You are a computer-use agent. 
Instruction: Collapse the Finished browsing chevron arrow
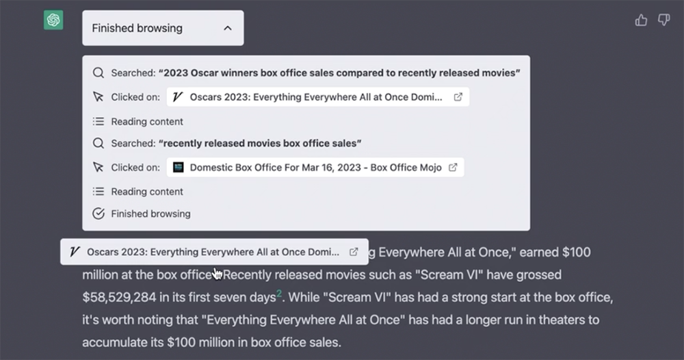point(228,28)
